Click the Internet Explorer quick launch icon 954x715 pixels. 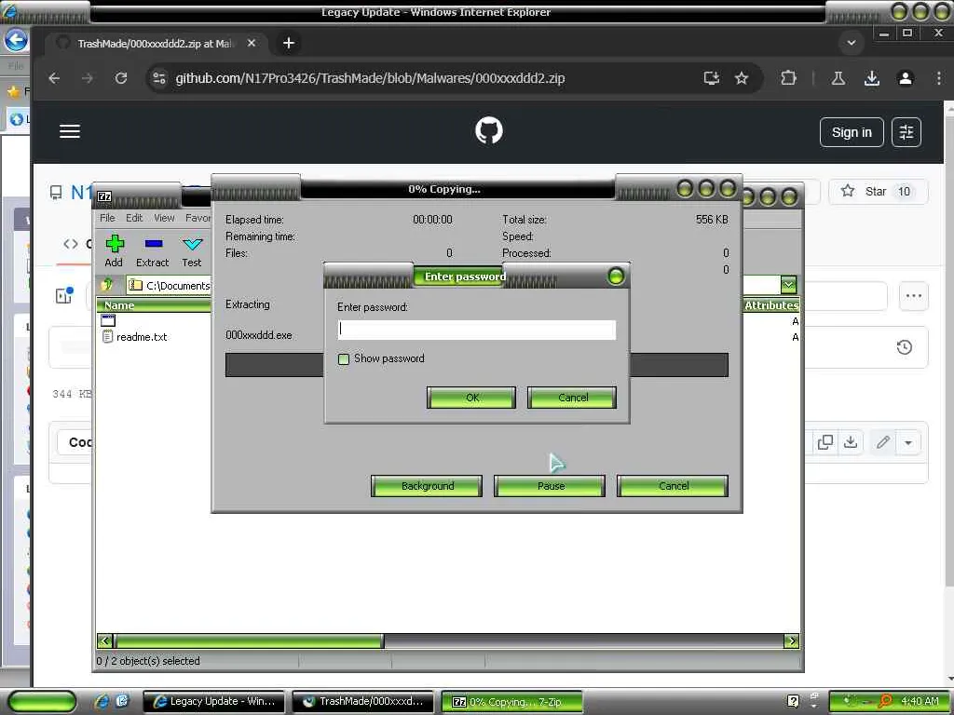click(102, 701)
